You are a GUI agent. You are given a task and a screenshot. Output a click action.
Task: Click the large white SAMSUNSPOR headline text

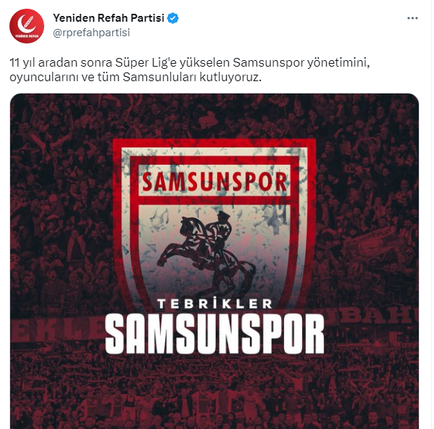click(x=214, y=334)
